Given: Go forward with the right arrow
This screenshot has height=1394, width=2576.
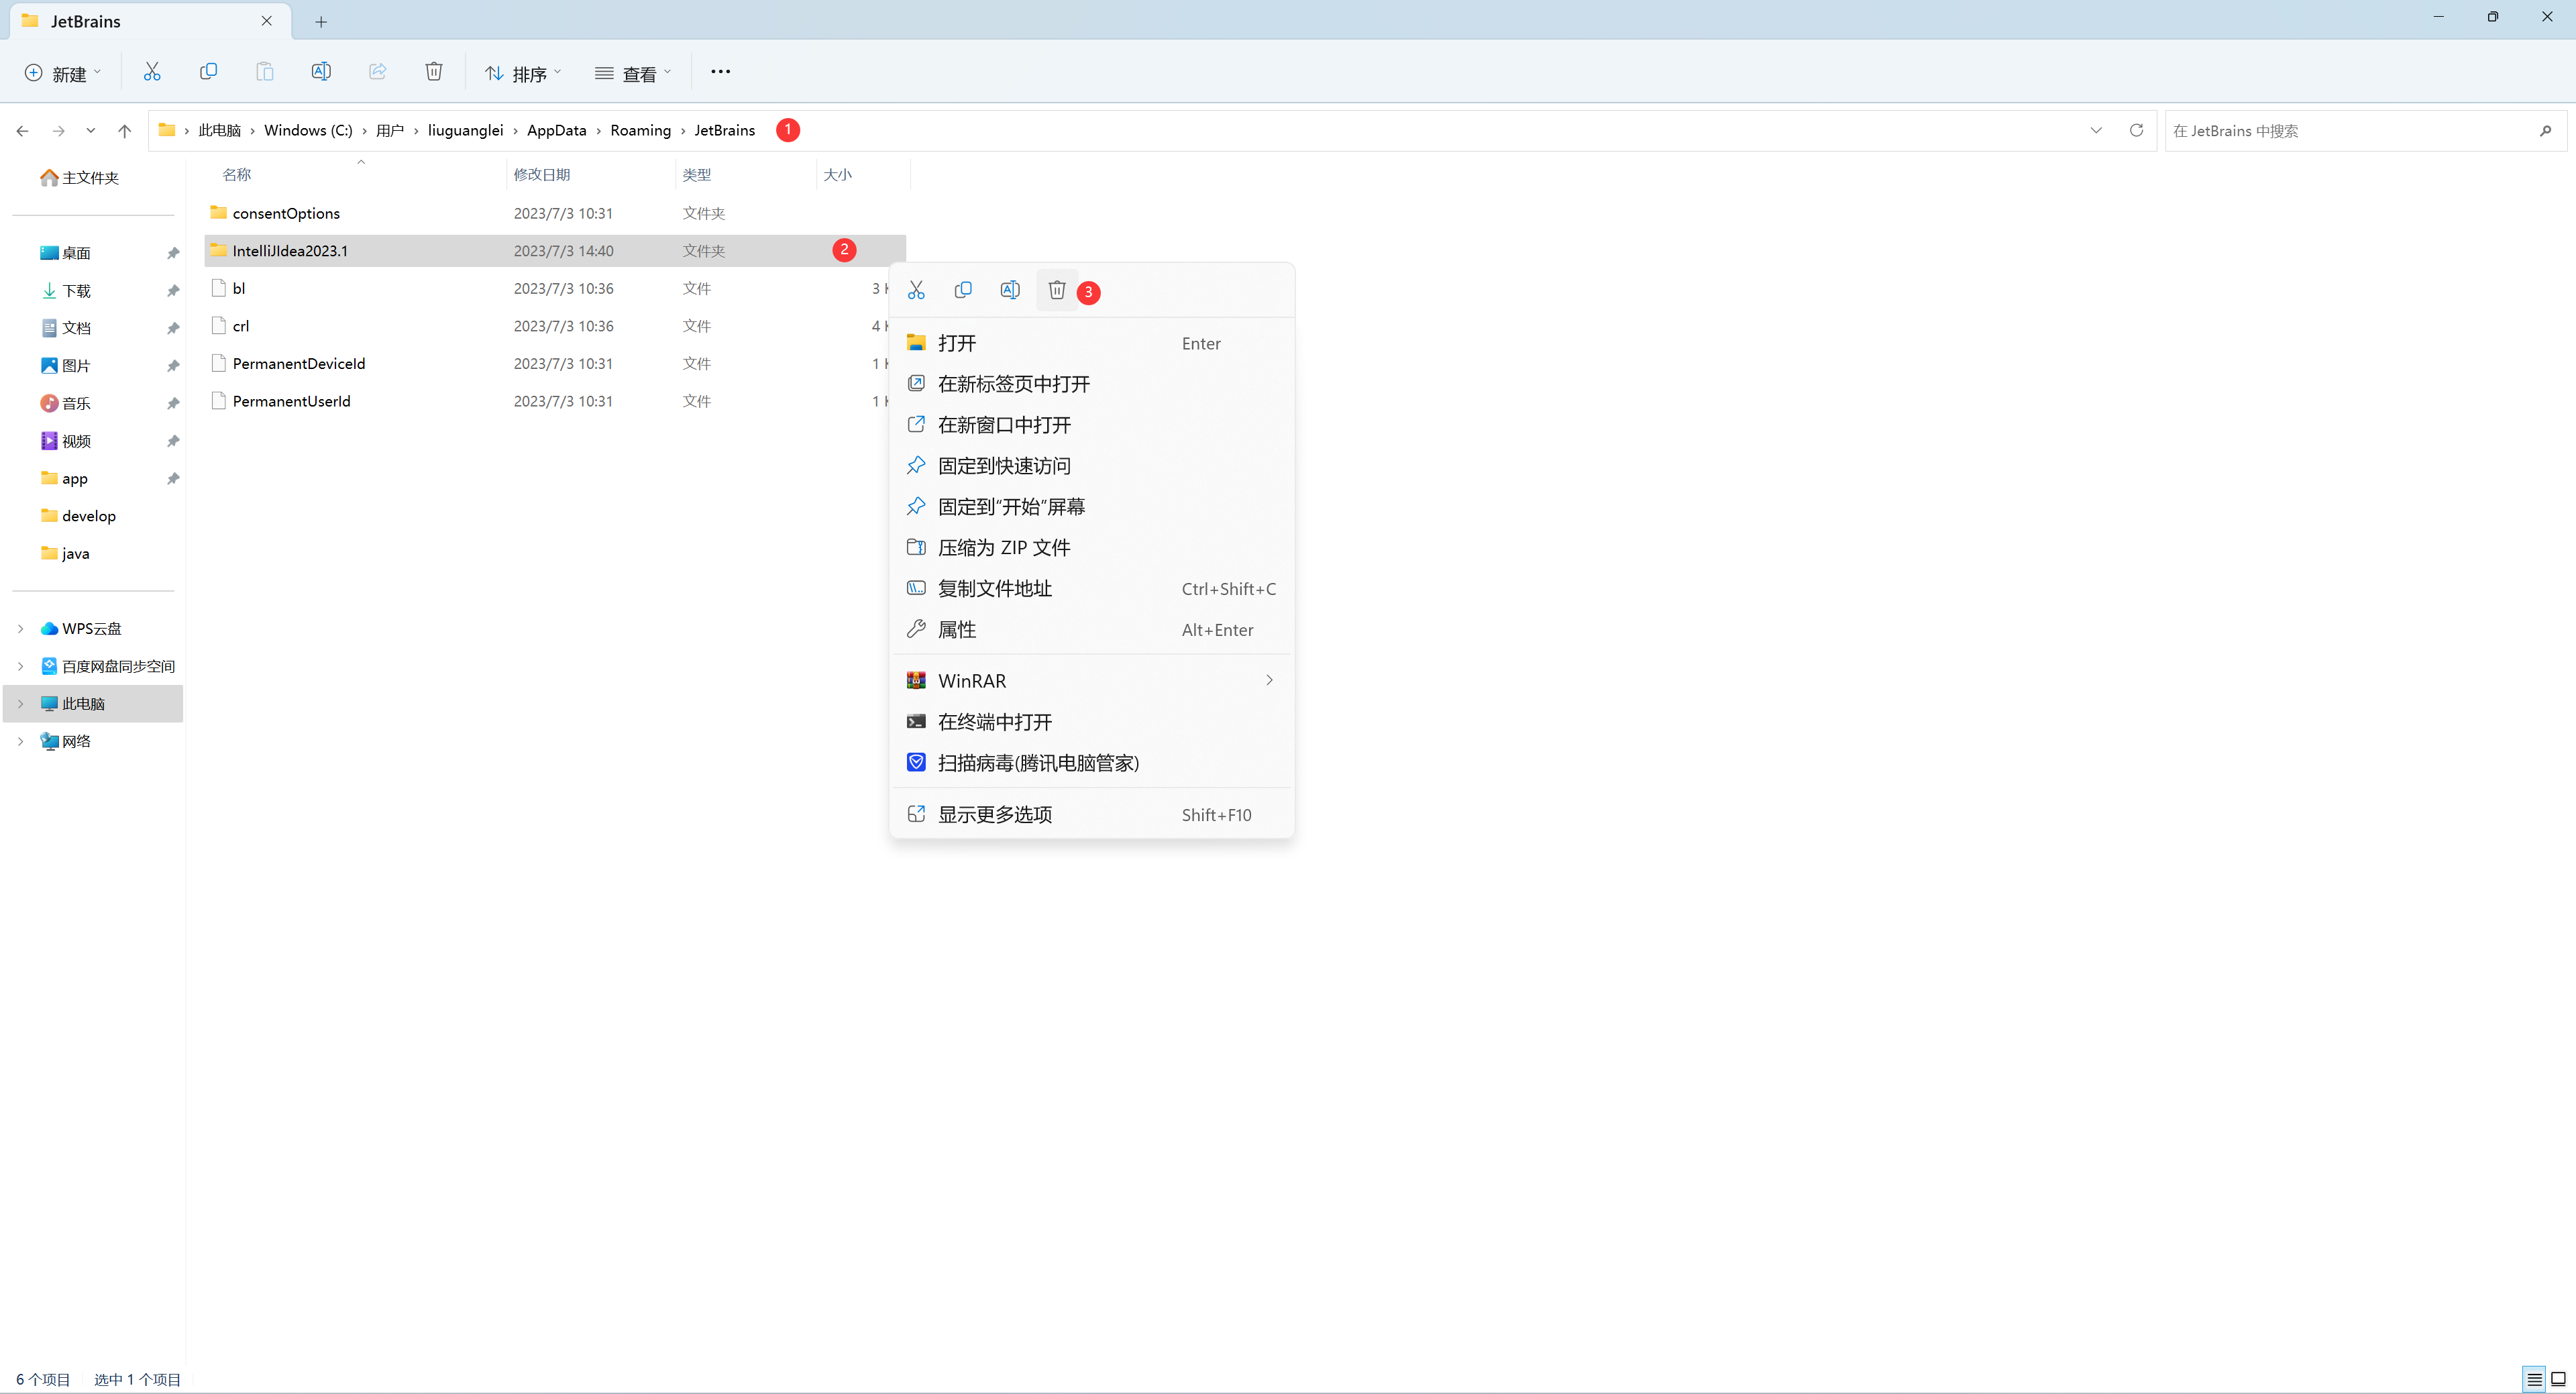Looking at the screenshot, I should coord(58,131).
